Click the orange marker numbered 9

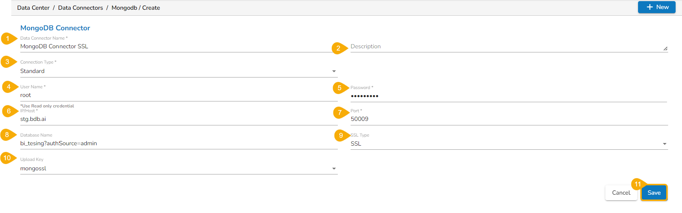tap(341, 136)
